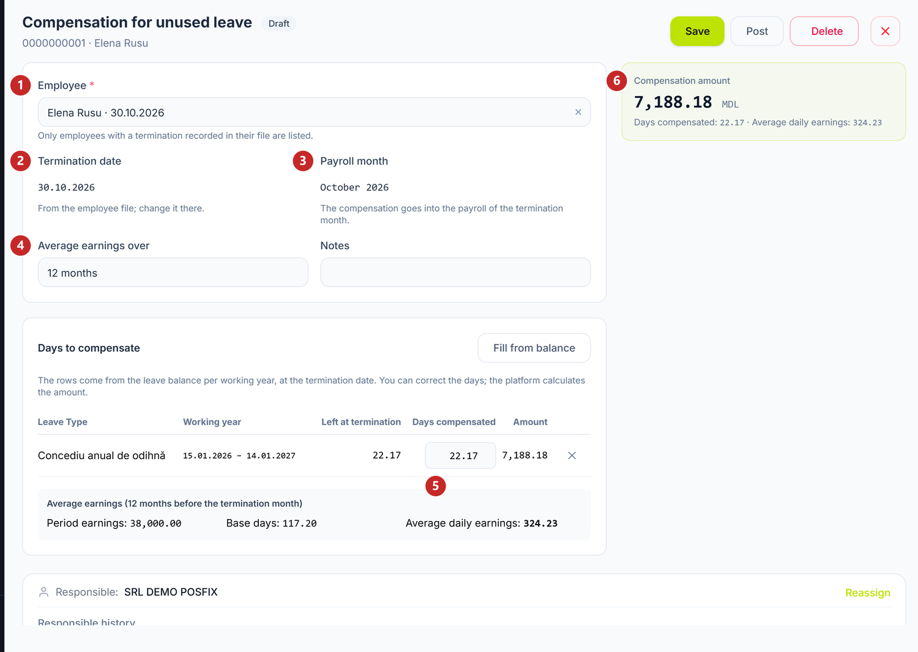The height and width of the screenshot is (652, 918).
Task: Select termination date 30.10.2026 text
Action: [66, 187]
